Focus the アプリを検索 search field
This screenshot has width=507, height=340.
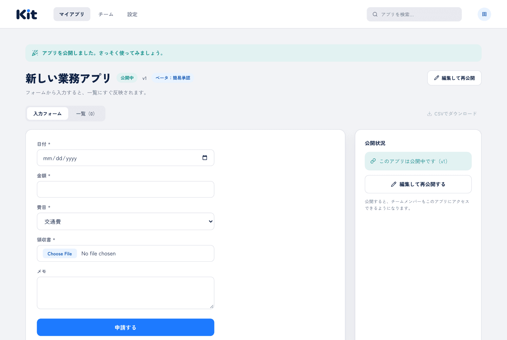tap(414, 14)
